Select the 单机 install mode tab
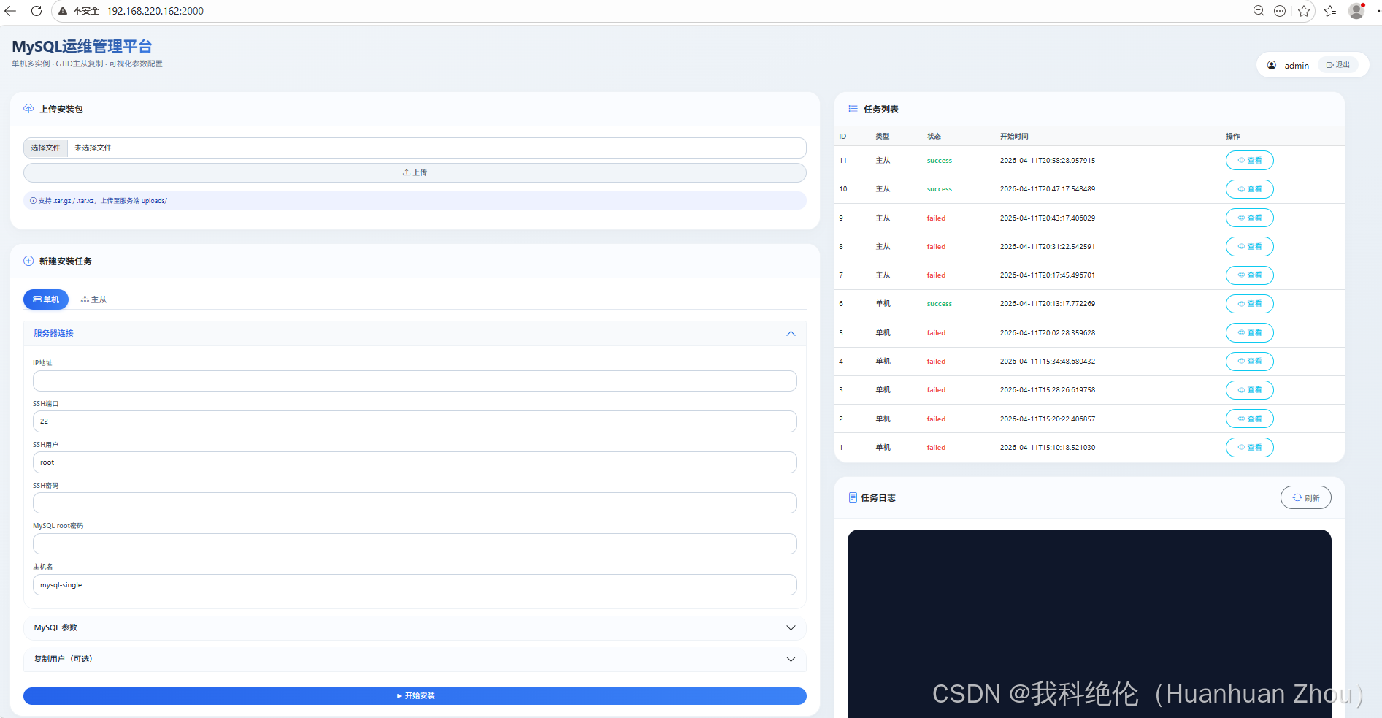Viewport: 1382px width, 718px height. pyautogui.click(x=46, y=299)
